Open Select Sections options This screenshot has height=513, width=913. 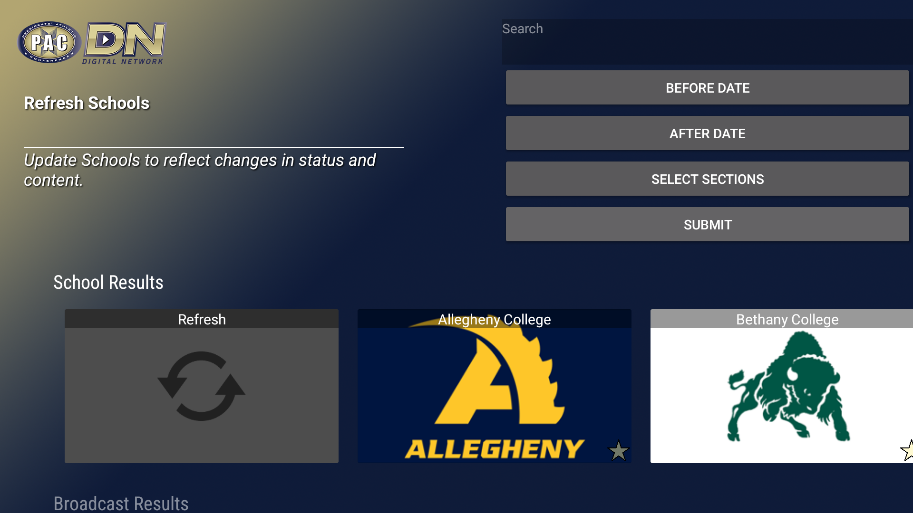(x=707, y=179)
